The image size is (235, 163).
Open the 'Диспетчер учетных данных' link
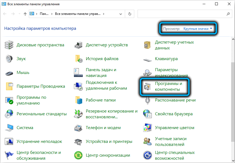[x=174, y=45]
